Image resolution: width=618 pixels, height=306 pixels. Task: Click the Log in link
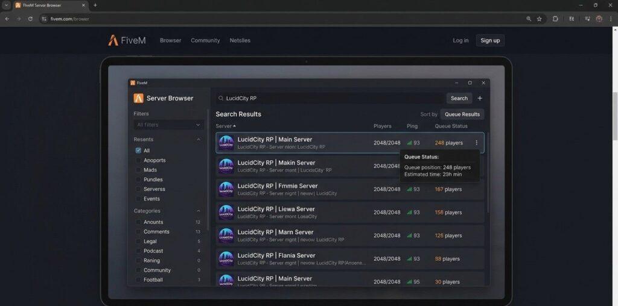[460, 40]
